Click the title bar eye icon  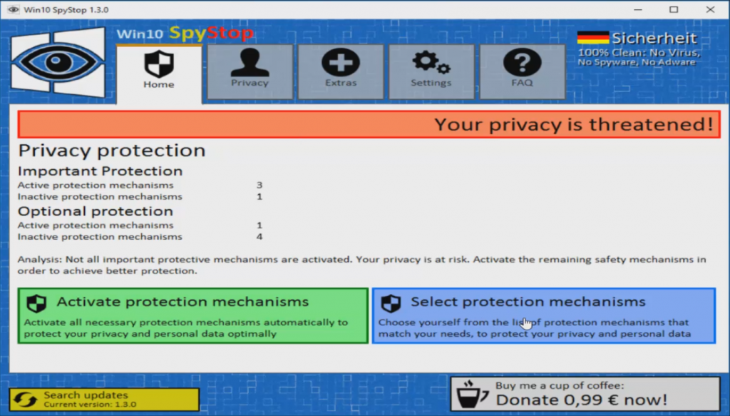coord(13,9)
